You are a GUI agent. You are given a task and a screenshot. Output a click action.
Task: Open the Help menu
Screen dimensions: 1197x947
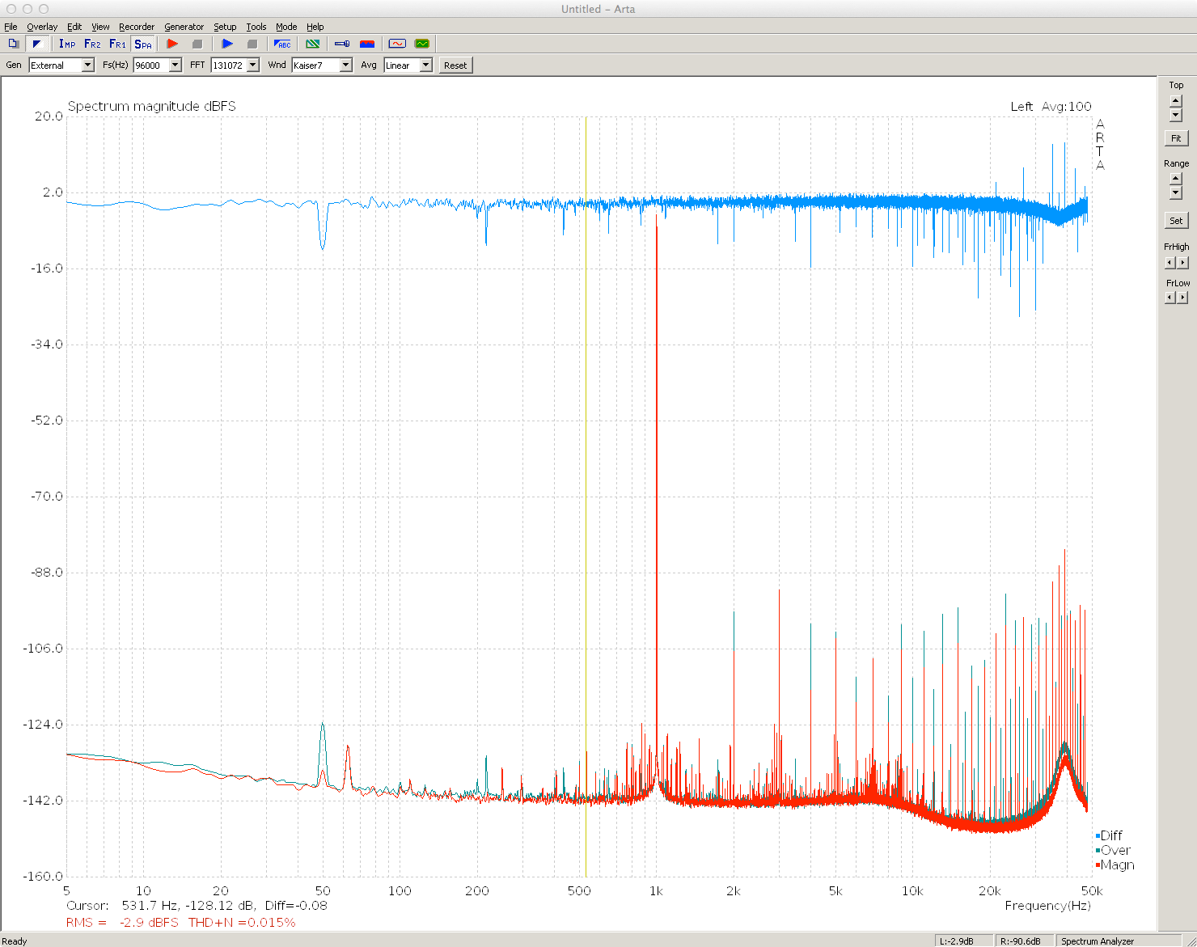(315, 27)
